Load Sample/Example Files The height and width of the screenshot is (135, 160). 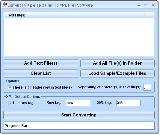pos(117,73)
